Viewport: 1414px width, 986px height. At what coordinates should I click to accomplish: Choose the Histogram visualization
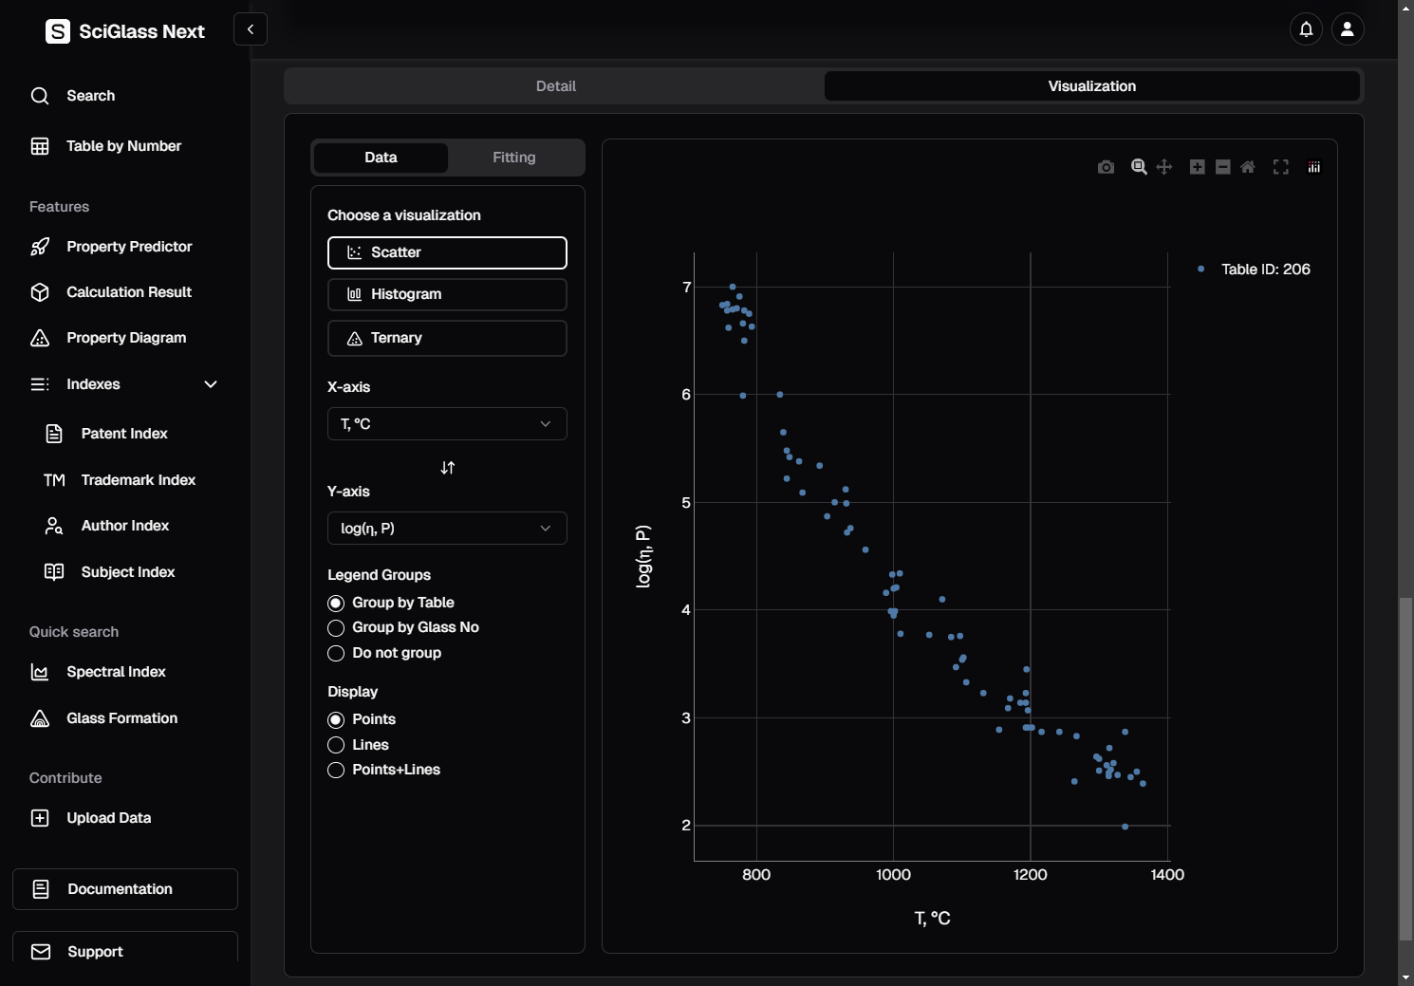[x=447, y=294]
